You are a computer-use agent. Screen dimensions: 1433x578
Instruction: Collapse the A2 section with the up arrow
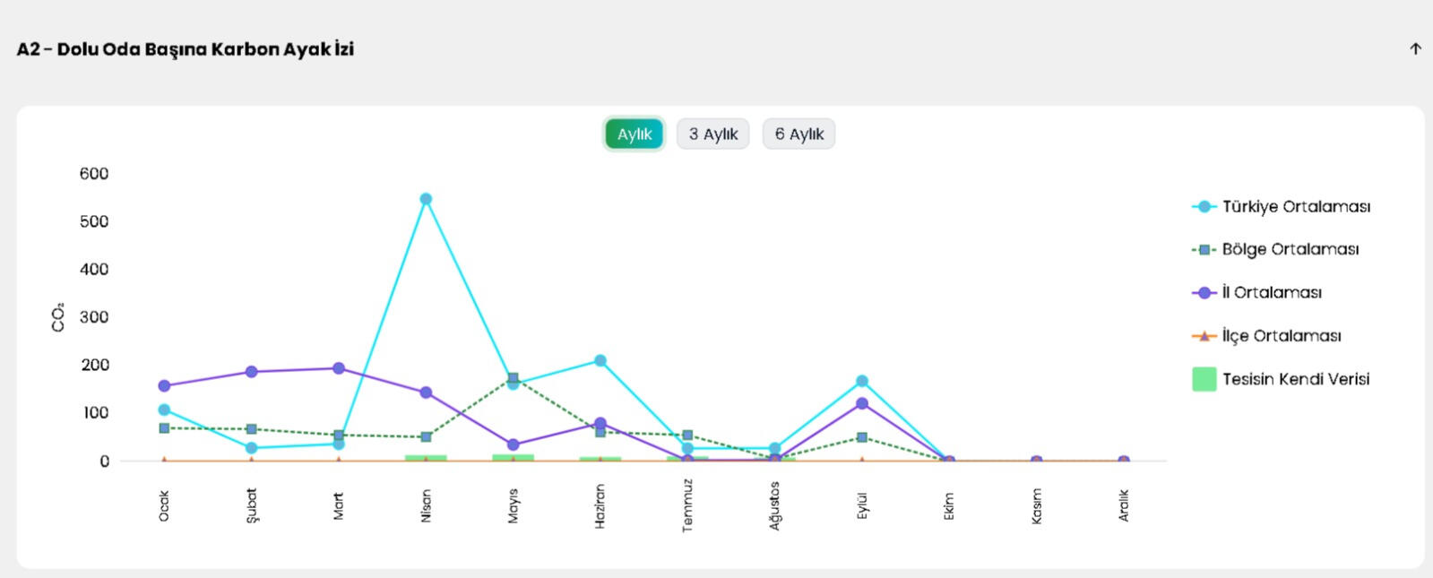(1415, 49)
